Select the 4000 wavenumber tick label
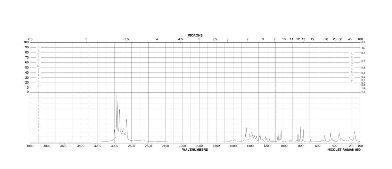This screenshot has width=392, height=169. pyautogui.click(x=30, y=146)
